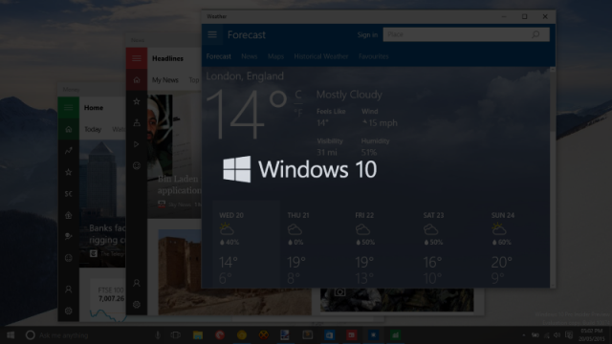This screenshot has height=344, width=612.
Task: Open settings gear in News sidebar
Action: (137, 304)
